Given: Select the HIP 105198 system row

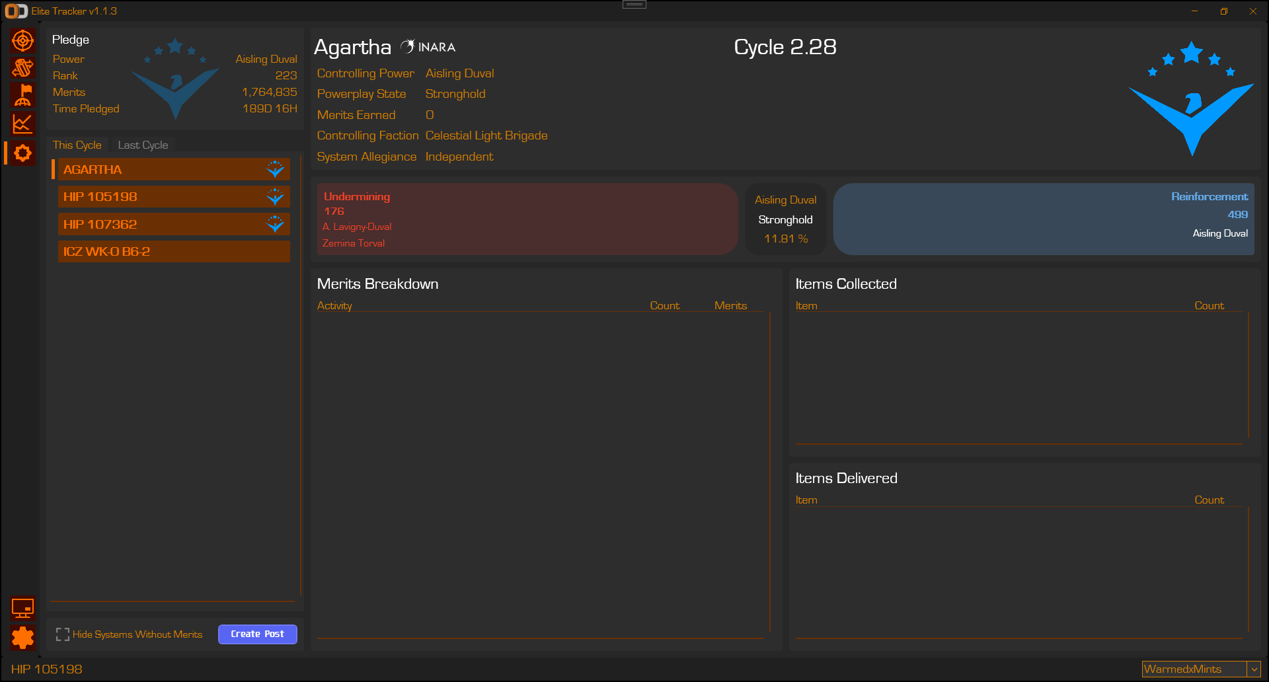Looking at the screenshot, I should click(174, 197).
